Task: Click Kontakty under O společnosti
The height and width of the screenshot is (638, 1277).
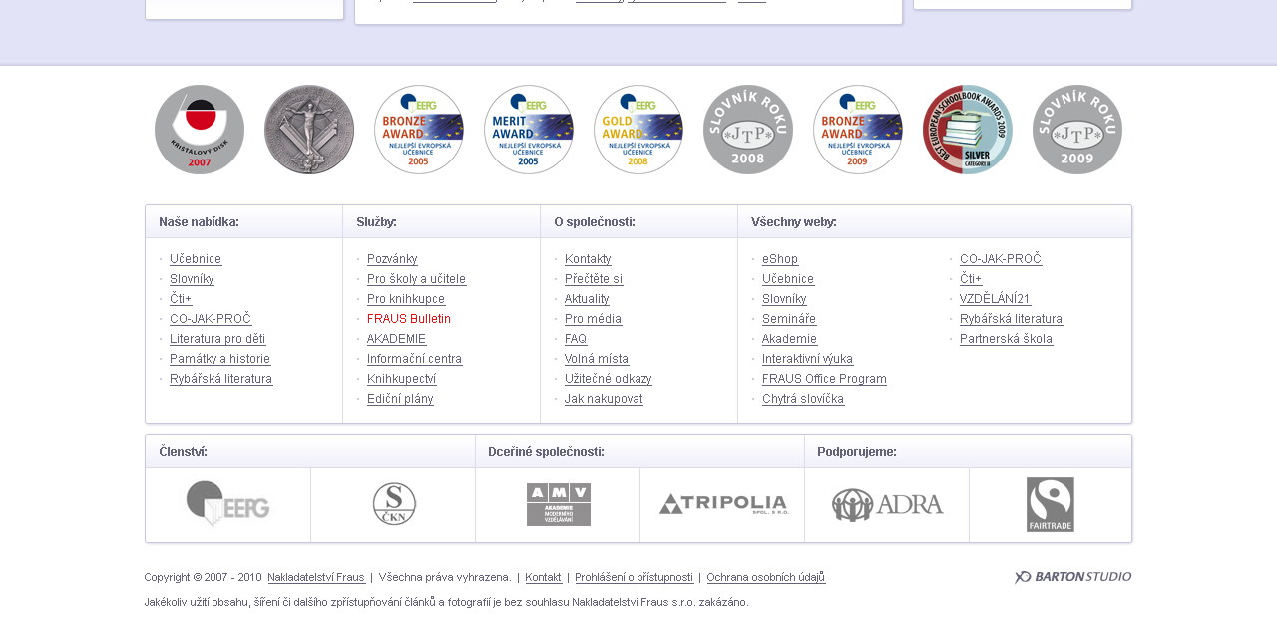Action: 588,259
